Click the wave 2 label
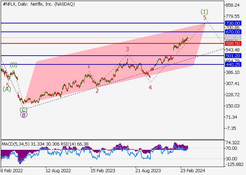Screen dimensions: 246x175 pyautogui.click(x=97, y=91)
